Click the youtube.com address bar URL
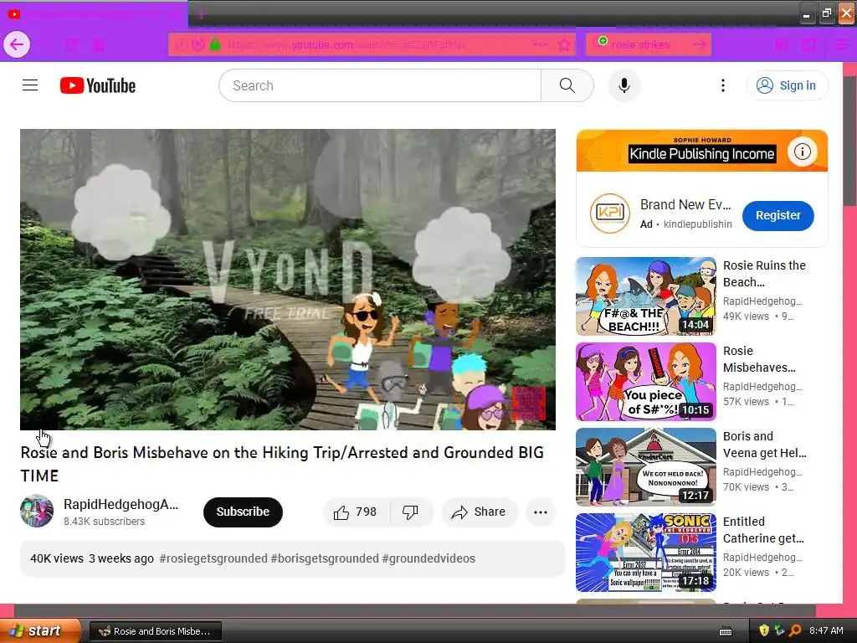Screen dimensions: 857x643 [347, 45]
